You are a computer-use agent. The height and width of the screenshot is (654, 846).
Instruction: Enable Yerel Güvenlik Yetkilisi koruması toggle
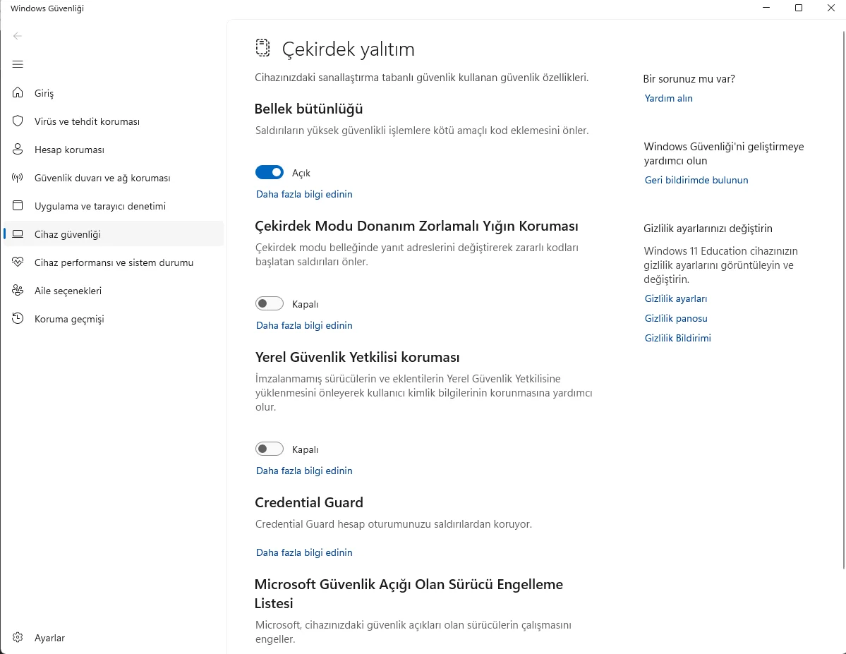click(270, 449)
